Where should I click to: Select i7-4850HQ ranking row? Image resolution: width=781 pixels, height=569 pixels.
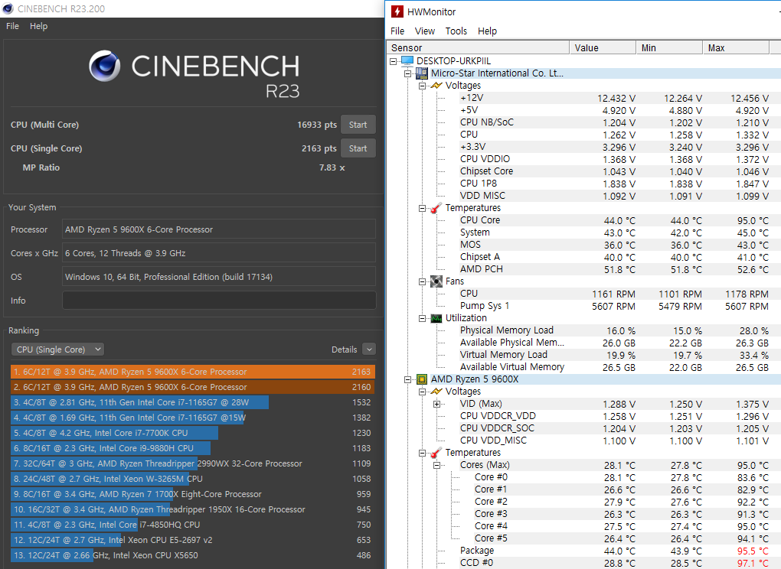click(x=193, y=525)
